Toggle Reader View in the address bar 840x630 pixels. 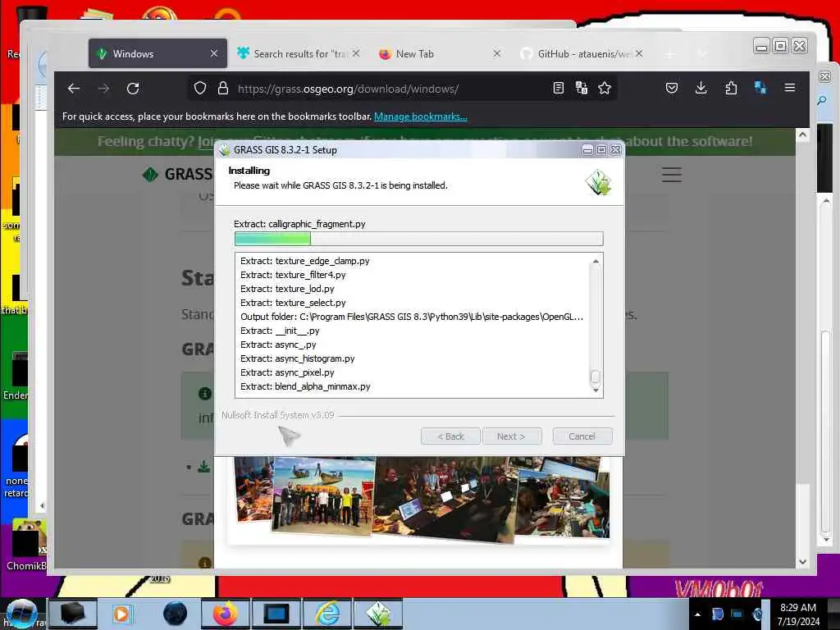tap(558, 88)
